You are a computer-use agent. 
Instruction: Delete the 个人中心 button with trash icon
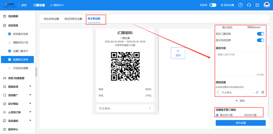[x=263, y=92]
